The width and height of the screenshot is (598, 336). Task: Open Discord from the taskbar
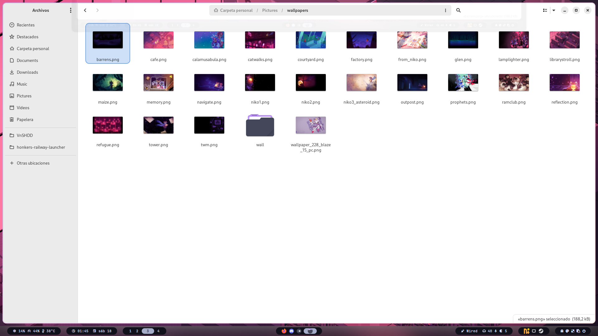coord(292,331)
